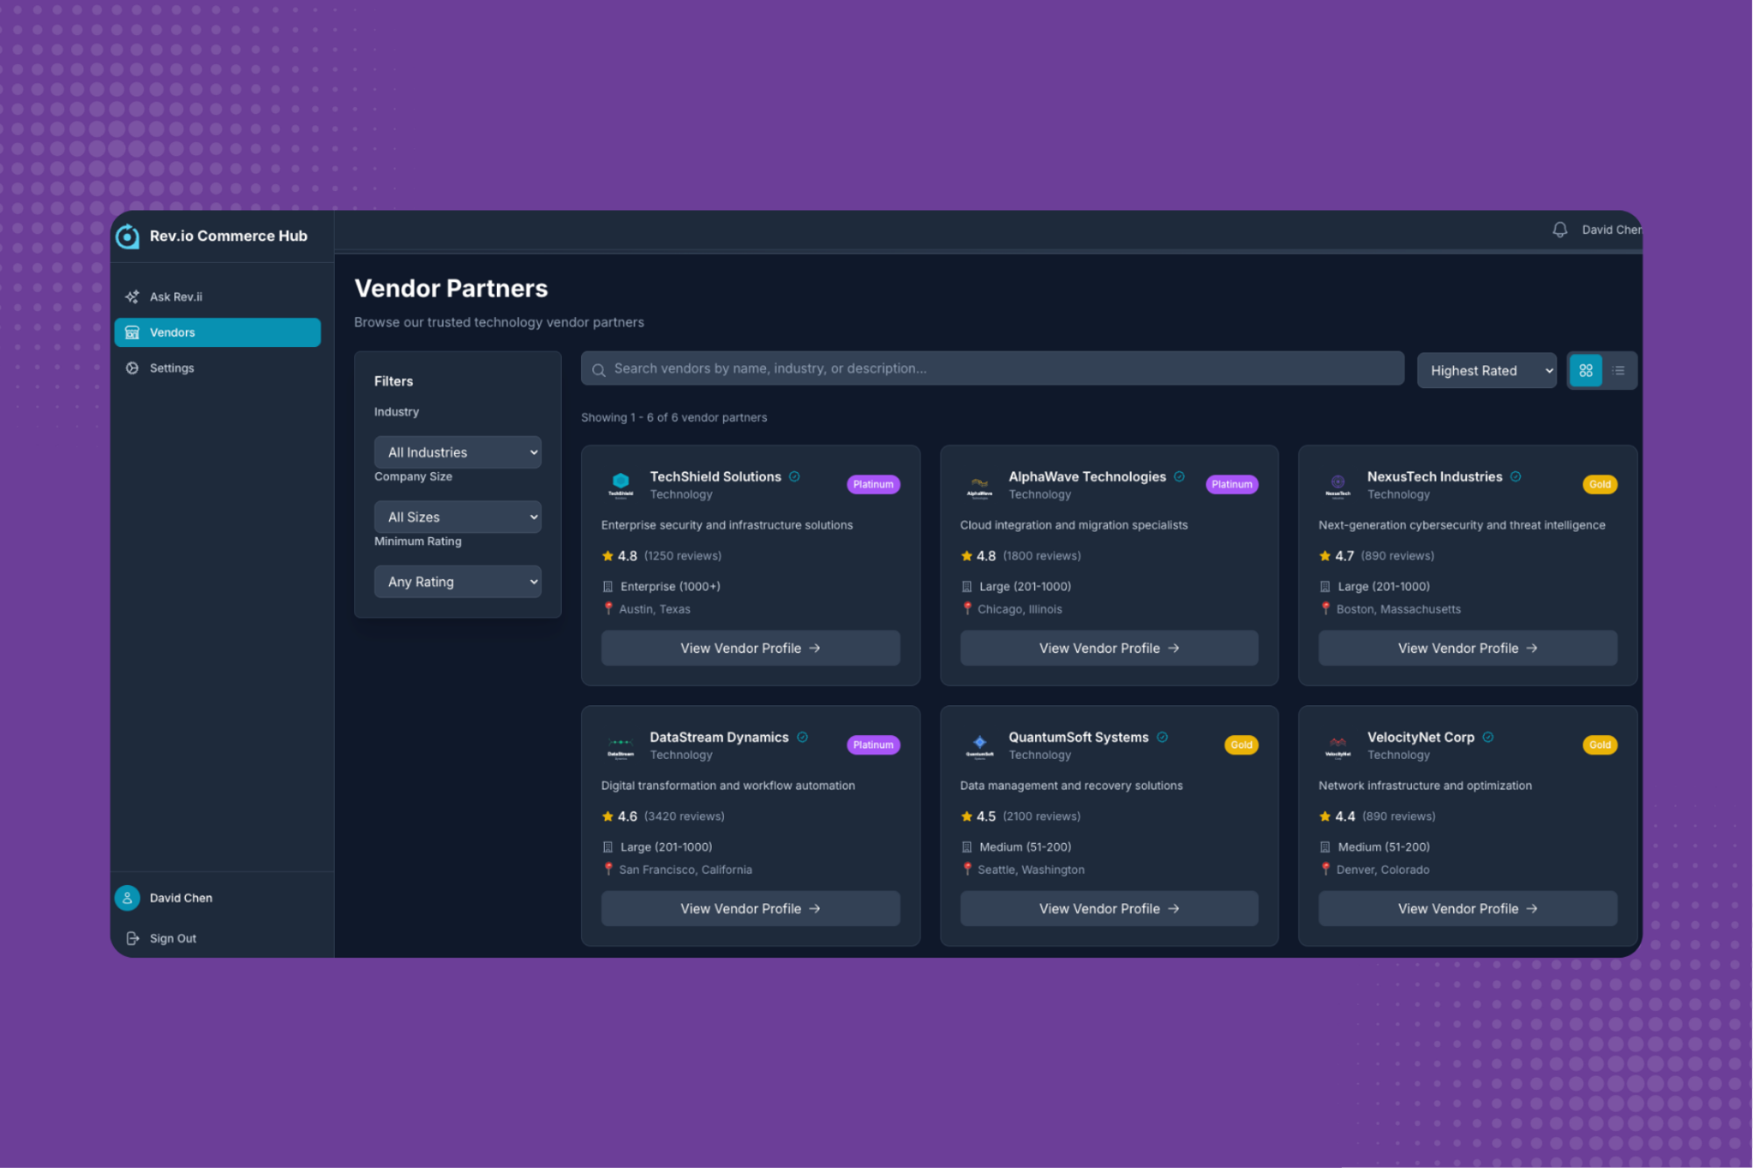Open Settings from the sidebar
The width and height of the screenshot is (1753, 1168).
coord(171,367)
